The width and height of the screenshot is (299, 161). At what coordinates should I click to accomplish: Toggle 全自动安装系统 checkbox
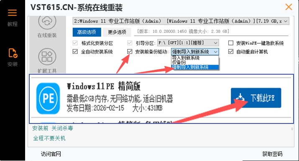click(x=75, y=52)
